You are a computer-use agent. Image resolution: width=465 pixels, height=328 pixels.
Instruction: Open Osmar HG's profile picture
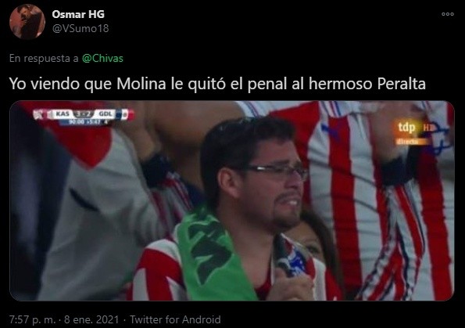pyautogui.click(x=27, y=22)
